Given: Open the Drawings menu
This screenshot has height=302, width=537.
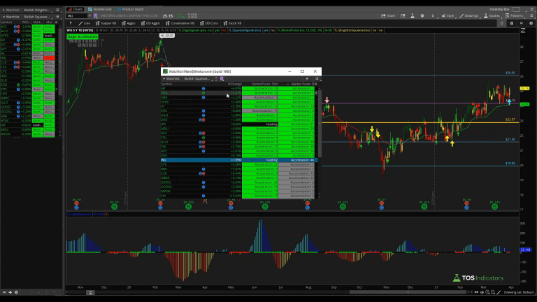Looking at the screenshot, I should [469, 16].
